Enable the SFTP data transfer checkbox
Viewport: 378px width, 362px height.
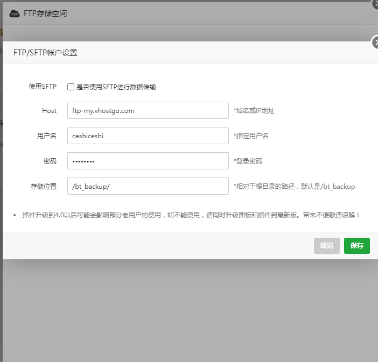(71, 87)
